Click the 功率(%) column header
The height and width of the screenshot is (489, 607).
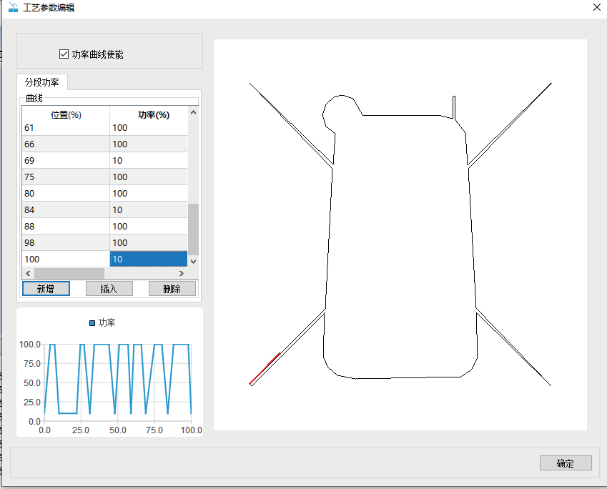click(x=153, y=115)
